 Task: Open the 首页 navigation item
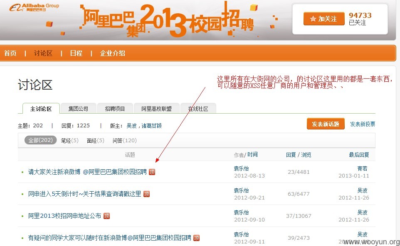[x=10, y=53]
